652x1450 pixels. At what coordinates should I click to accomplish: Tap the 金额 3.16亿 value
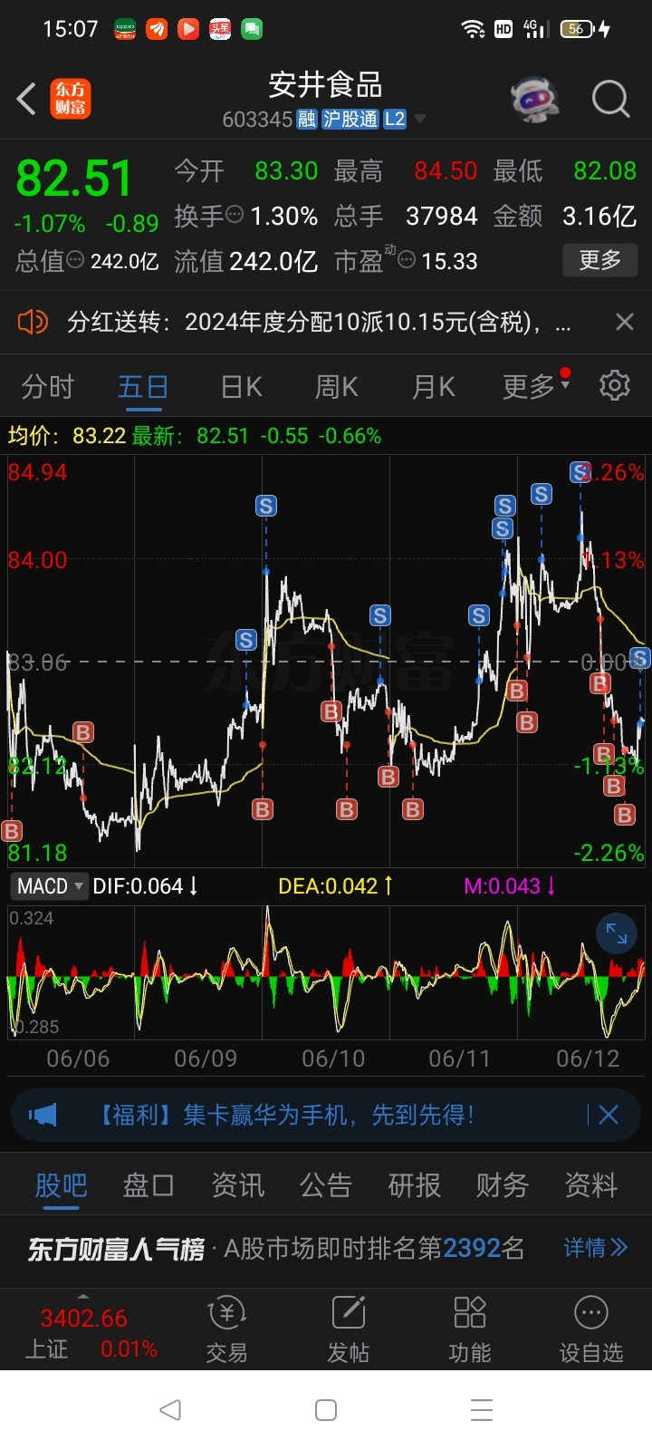(x=599, y=216)
